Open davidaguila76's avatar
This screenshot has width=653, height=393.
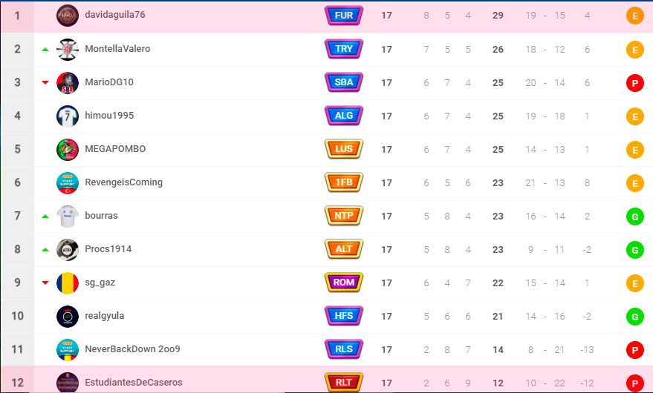tap(68, 16)
